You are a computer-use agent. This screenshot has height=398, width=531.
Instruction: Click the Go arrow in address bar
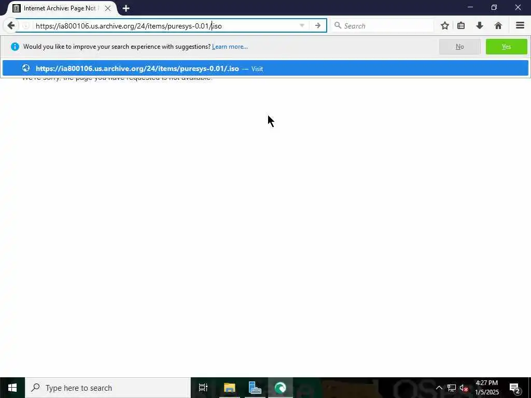[318, 26]
